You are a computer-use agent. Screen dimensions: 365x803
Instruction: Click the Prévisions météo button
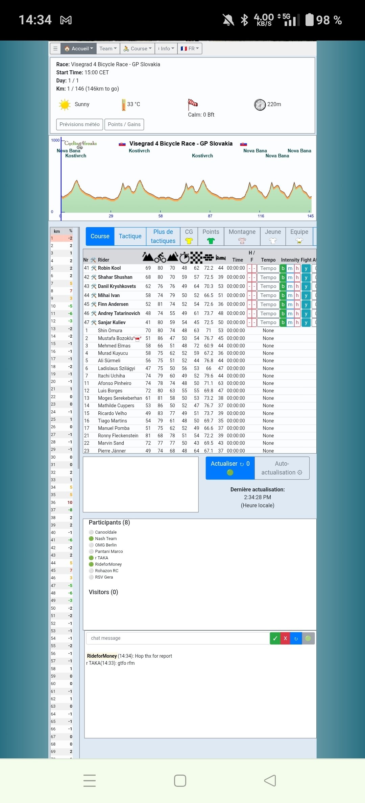pyautogui.click(x=79, y=124)
